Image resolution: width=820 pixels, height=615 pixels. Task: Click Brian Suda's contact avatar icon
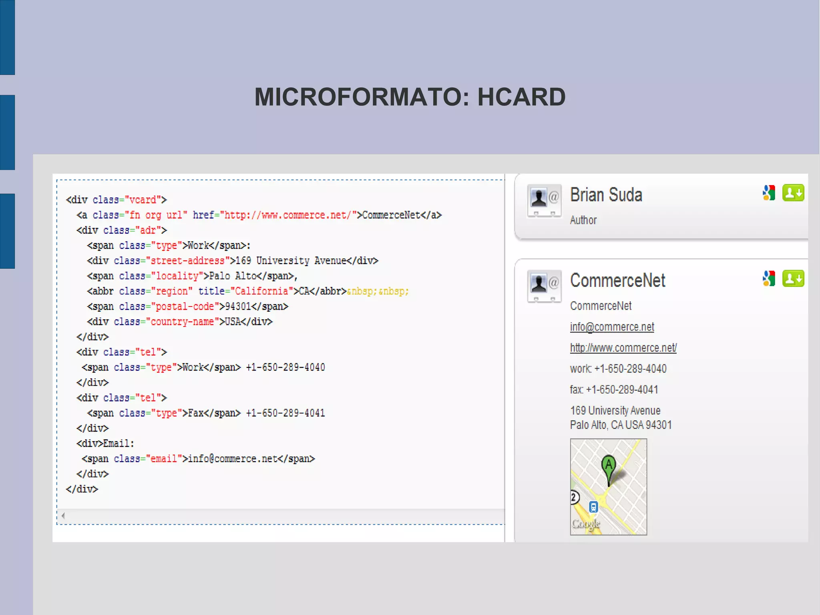pos(544,200)
